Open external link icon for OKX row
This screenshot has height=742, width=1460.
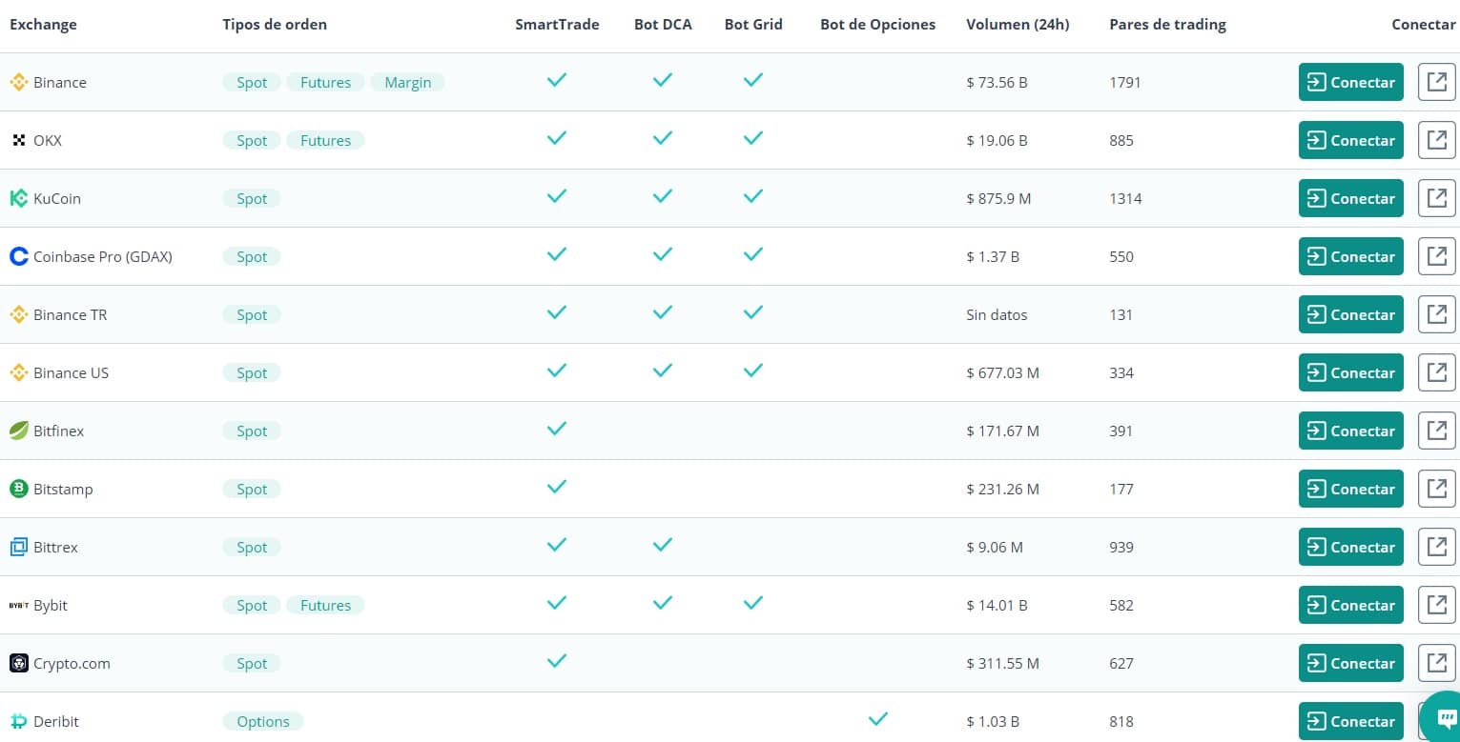click(x=1436, y=140)
